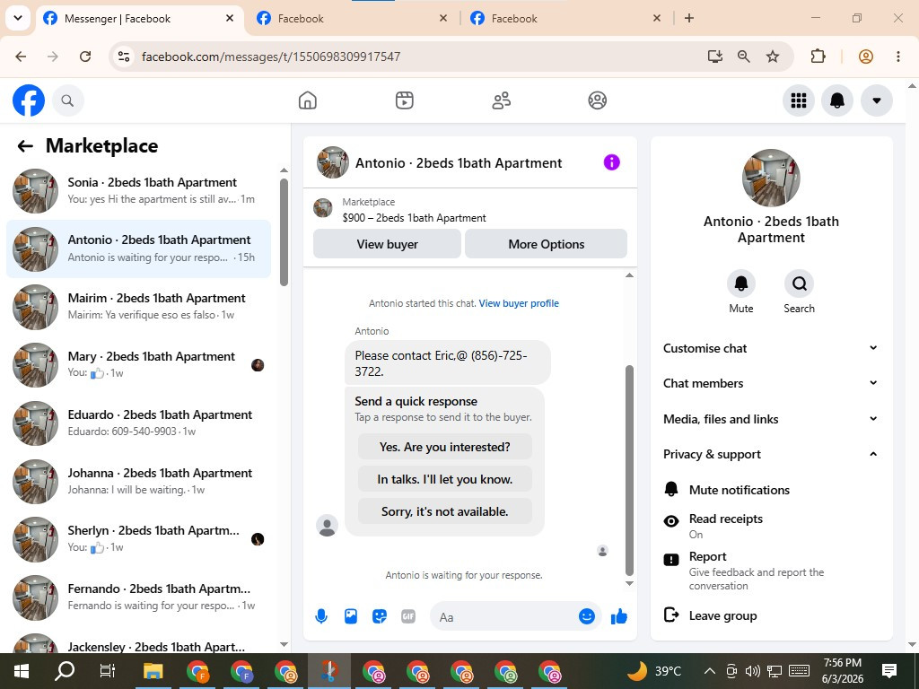Open the View buyer profile link
The width and height of the screenshot is (919, 689).
point(519,303)
